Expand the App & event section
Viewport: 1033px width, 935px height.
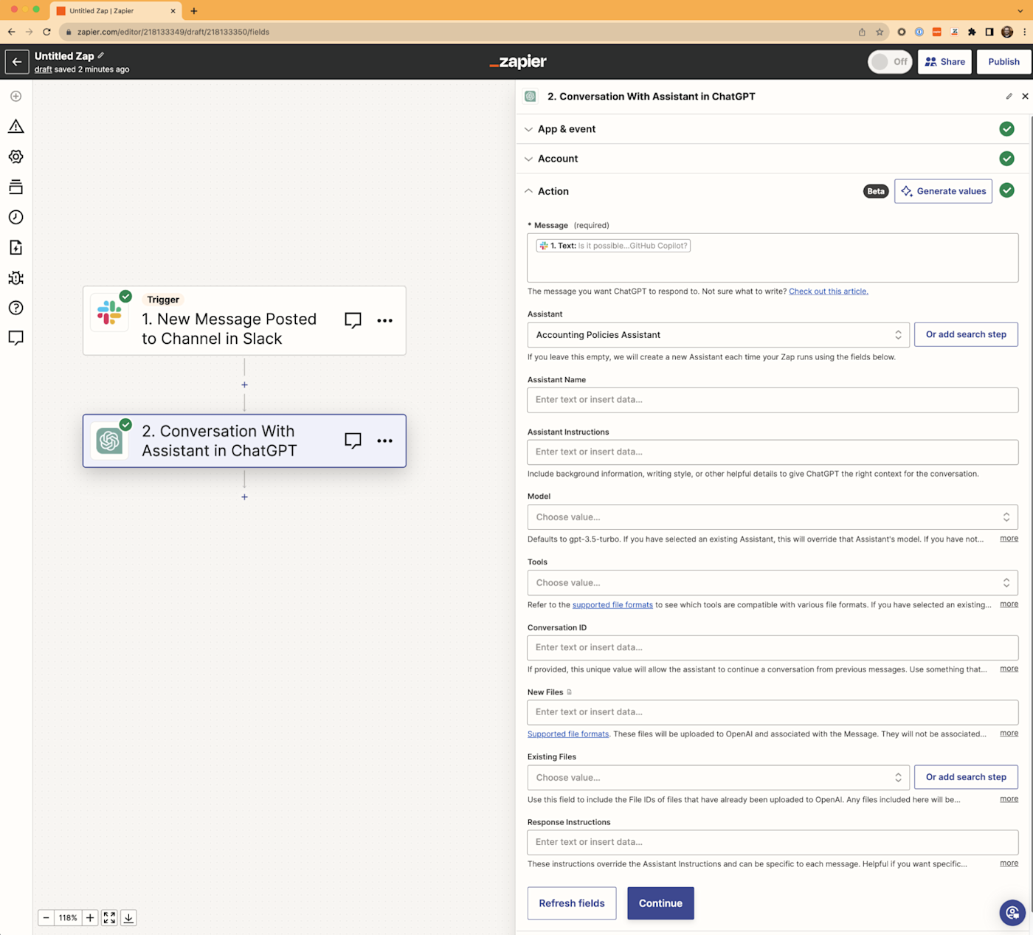point(773,129)
